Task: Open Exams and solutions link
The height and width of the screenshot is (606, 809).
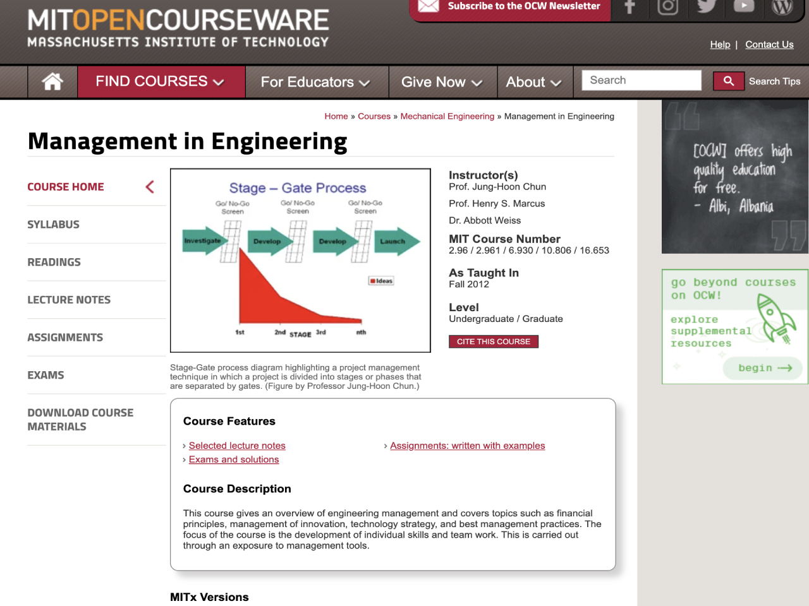Action: [x=234, y=460]
